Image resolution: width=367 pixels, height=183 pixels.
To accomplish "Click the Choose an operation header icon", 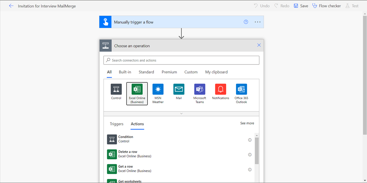I will pos(105,46).
